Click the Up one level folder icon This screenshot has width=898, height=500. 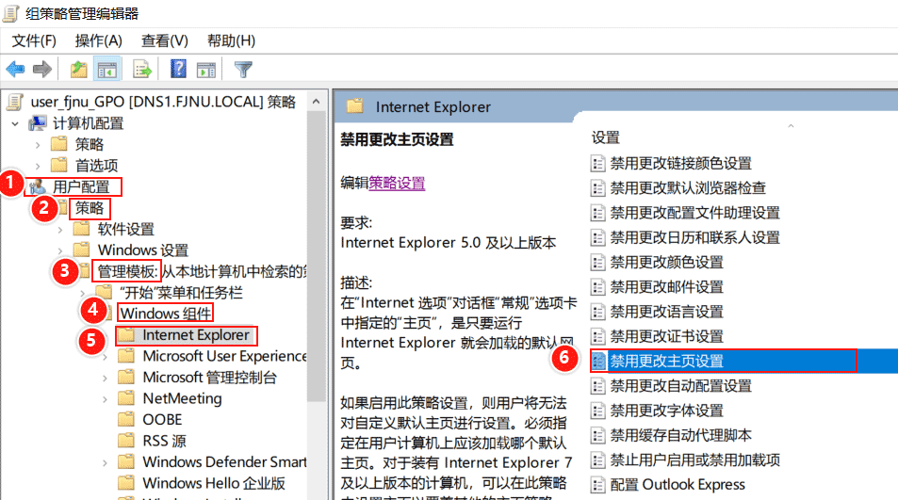(78, 70)
